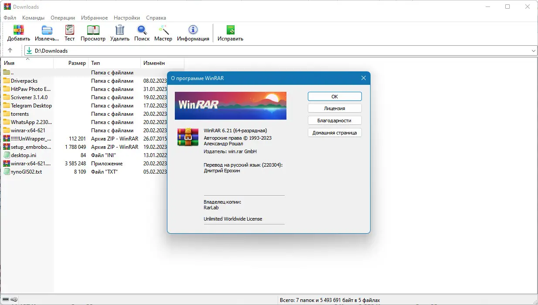Click the drive/key status bar icon
538x305 pixels.
tap(10, 299)
